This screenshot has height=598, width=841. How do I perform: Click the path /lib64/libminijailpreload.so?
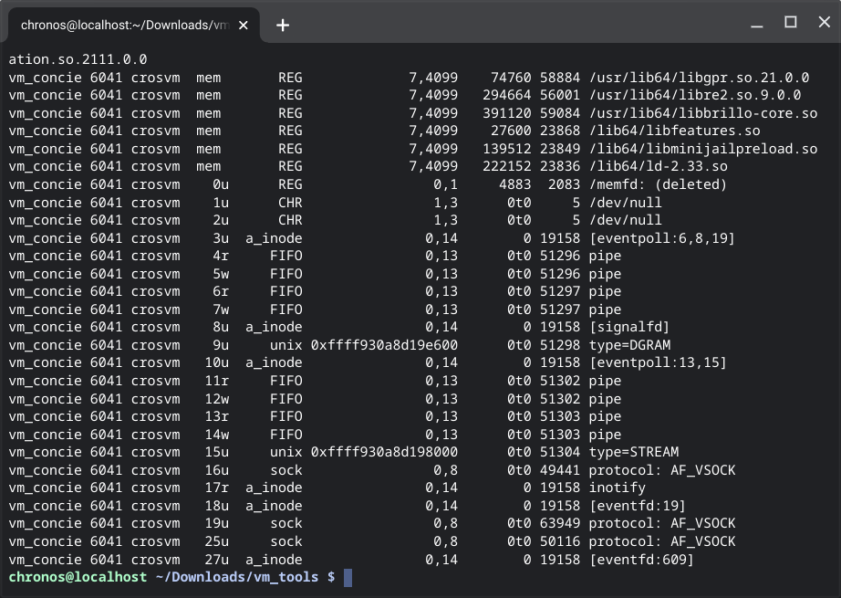tap(703, 149)
